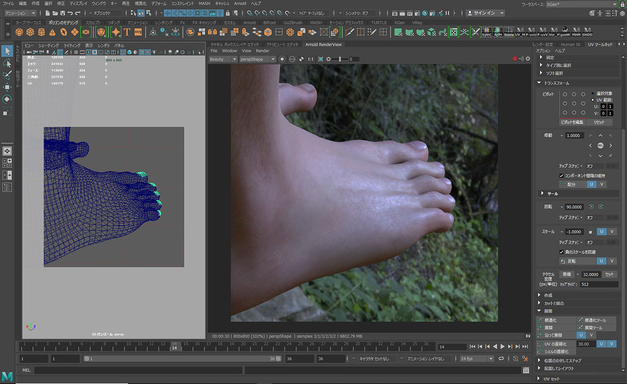Click the ピボットを編集 button

[x=572, y=122]
